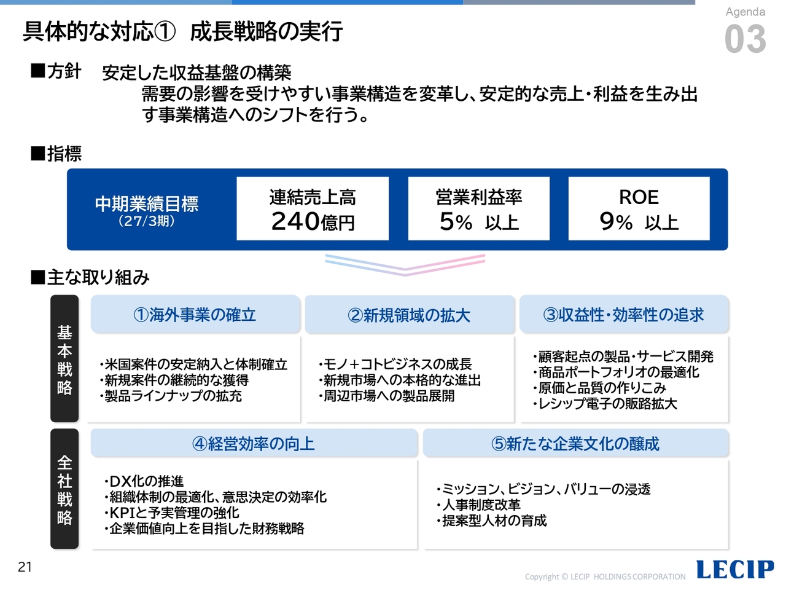Image resolution: width=786 pixels, height=590 pixels.
Task: Click the Agenda label at top right
Action: click(745, 12)
